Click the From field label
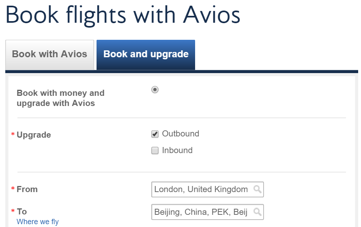The width and height of the screenshot is (361, 227). pyautogui.click(x=27, y=189)
